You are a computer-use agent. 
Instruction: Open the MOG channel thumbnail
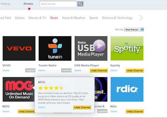tap(19, 89)
